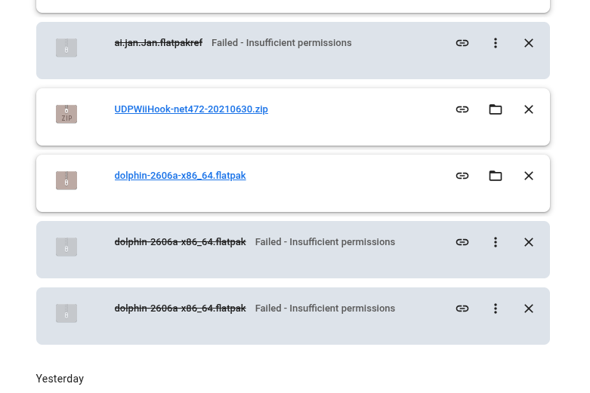This screenshot has width=590, height=393.
Task: Copy download link for ai.jan.Jan.flatpakref
Action: tap(462, 43)
